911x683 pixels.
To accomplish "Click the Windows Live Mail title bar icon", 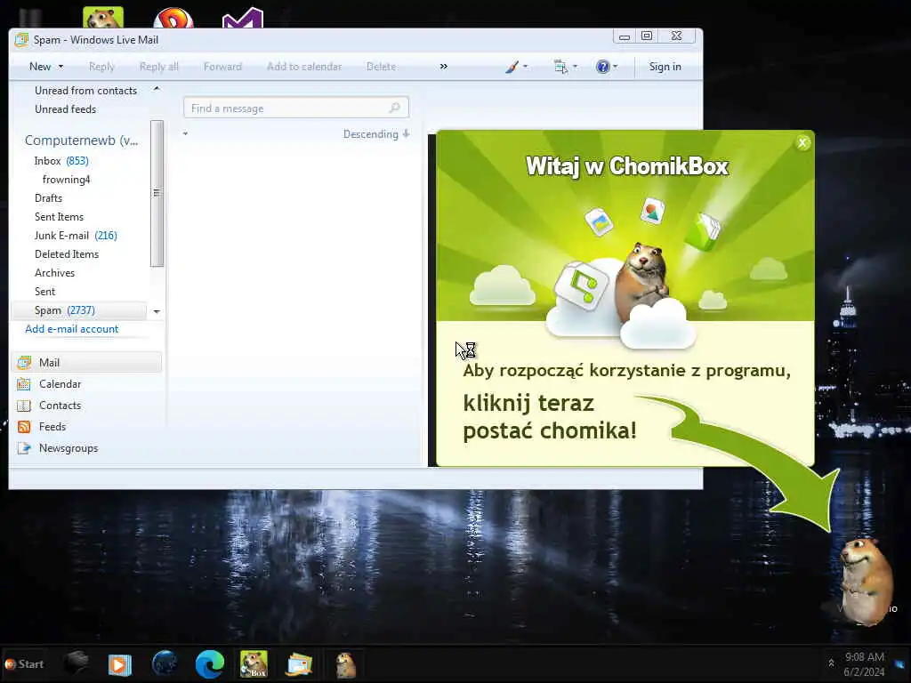I will coord(22,39).
